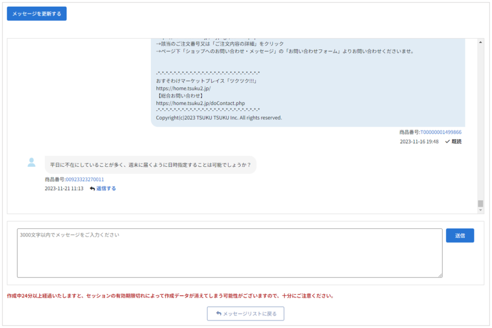Click the 「ご注文内容の詳細」をクリック line
This screenshot has height=328, width=492.
(220, 44)
